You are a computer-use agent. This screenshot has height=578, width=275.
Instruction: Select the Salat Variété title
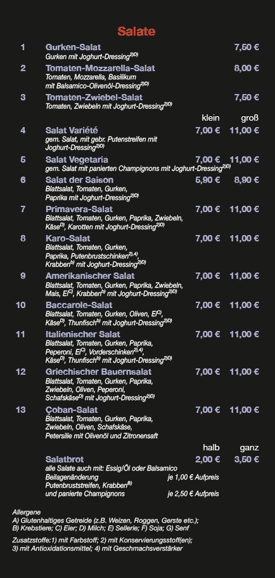coord(72,130)
